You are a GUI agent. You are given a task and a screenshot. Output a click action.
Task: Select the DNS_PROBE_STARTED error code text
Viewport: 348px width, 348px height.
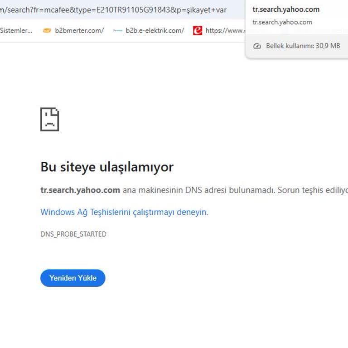tap(73, 234)
